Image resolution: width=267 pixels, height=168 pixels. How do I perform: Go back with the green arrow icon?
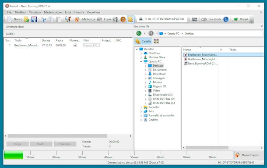click(139, 33)
